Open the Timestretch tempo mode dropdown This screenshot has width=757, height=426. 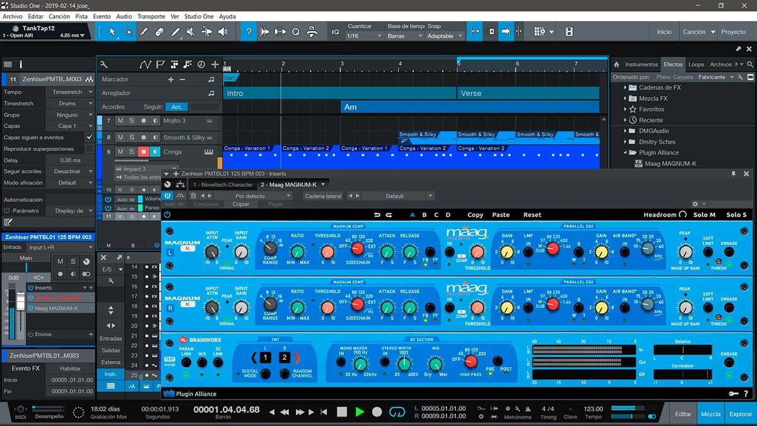coord(70,92)
